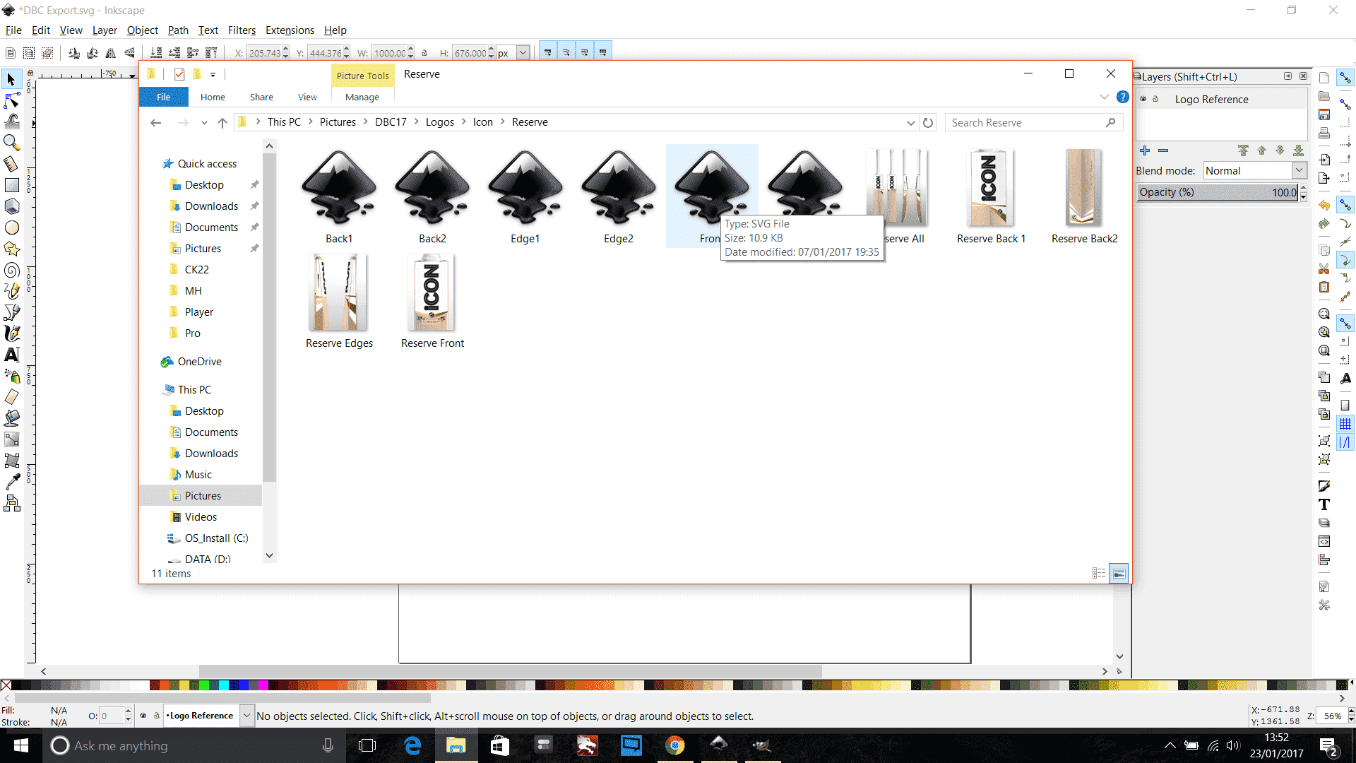Screen dimensions: 1356x763
Task: Select the zoom tool in Inkscape toolbox
Action: coord(11,143)
